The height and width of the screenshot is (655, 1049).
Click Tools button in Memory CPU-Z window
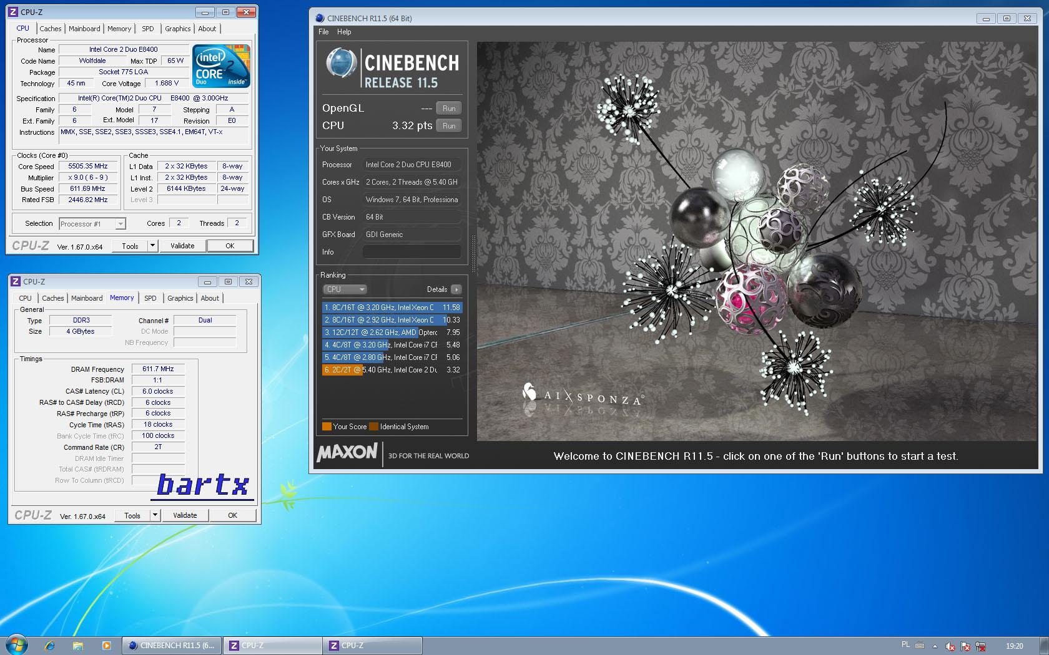pos(132,515)
